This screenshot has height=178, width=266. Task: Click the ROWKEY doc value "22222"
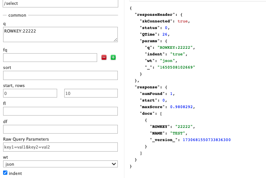tap(184, 127)
